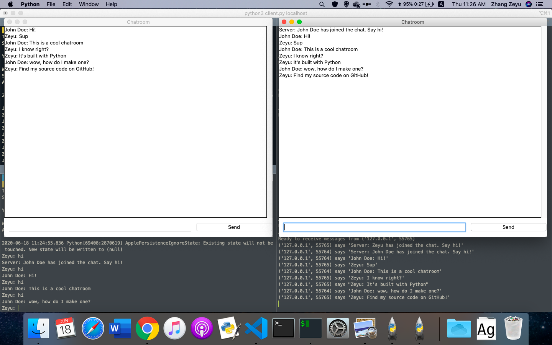Open the Podcasts app in the dock
552x345 pixels.
click(x=202, y=328)
